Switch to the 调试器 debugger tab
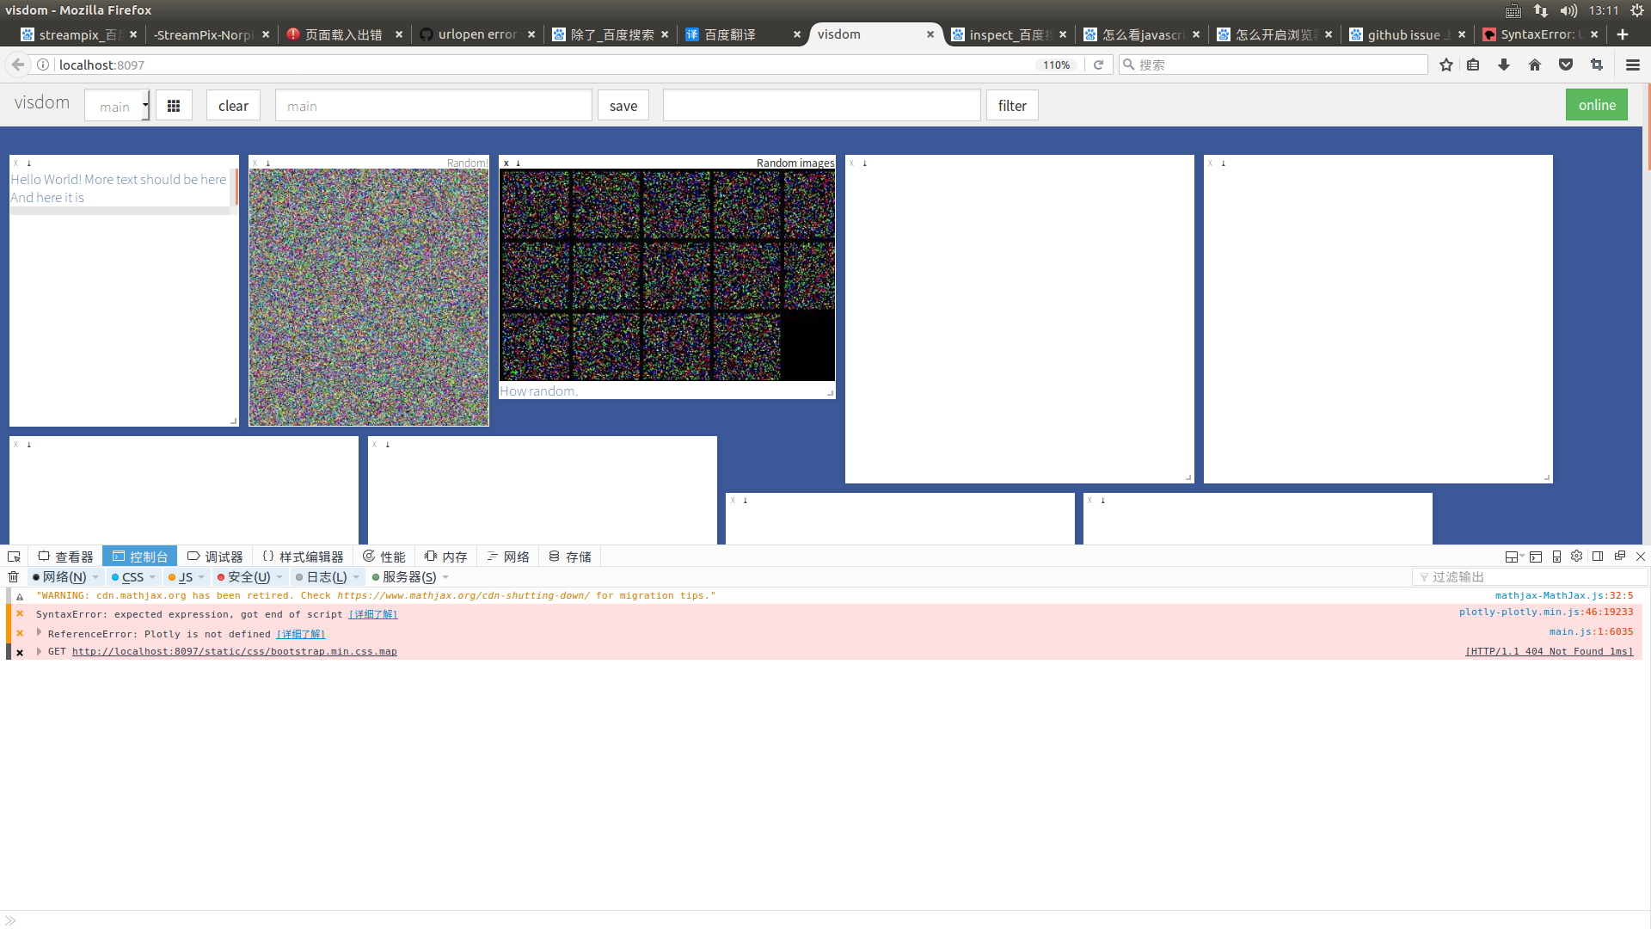The height and width of the screenshot is (929, 1651). 214,556
